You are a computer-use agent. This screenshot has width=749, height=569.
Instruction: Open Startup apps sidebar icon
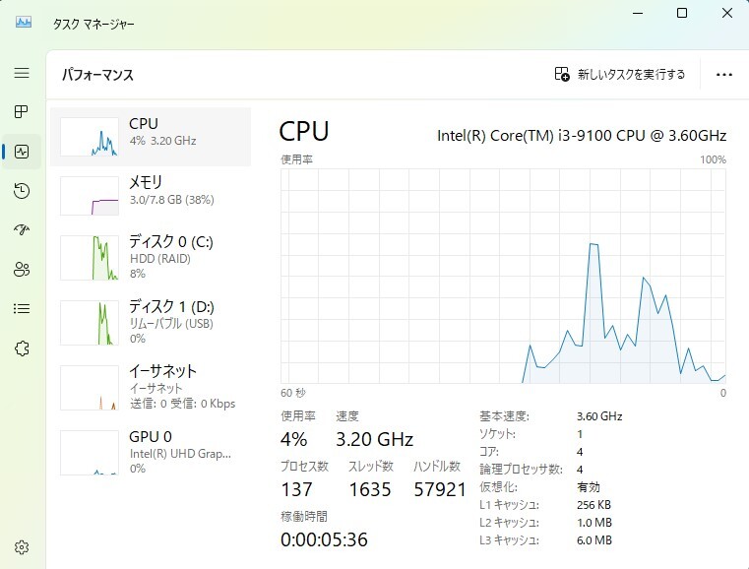tap(22, 229)
